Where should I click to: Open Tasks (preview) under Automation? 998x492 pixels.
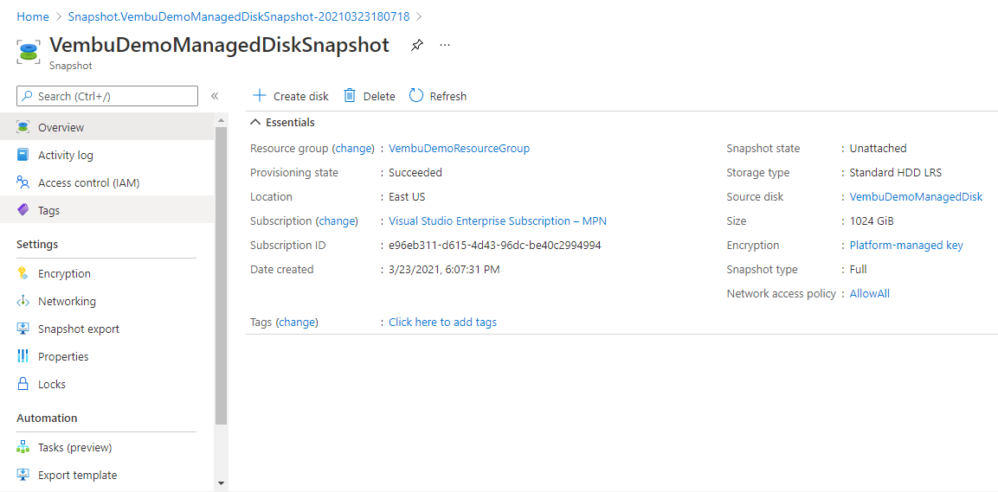pos(107,448)
